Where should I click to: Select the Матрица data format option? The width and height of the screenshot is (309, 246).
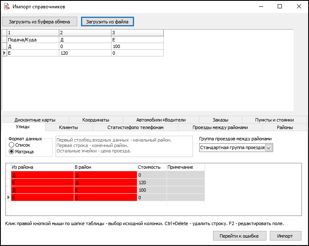click(x=12, y=152)
